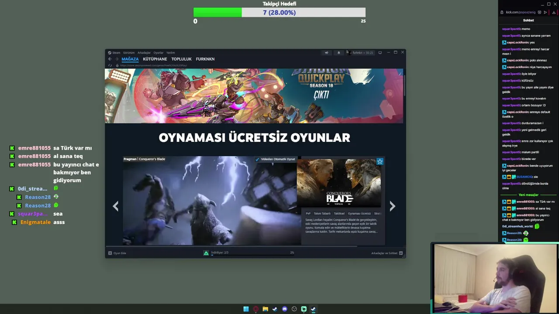The width and height of the screenshot is (559, 314).
Task: Click username GUSAMCIQ in Kick chat
Action: [x=525, y=177]
